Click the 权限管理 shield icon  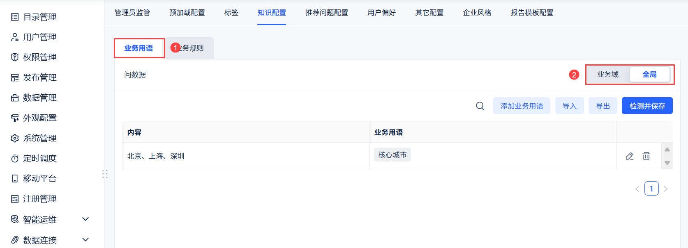(15, 57)
